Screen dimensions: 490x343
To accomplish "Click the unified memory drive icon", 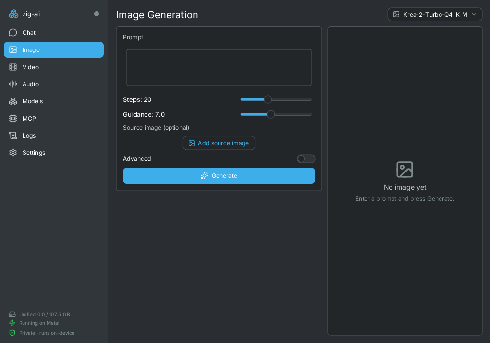I will 12,314.
